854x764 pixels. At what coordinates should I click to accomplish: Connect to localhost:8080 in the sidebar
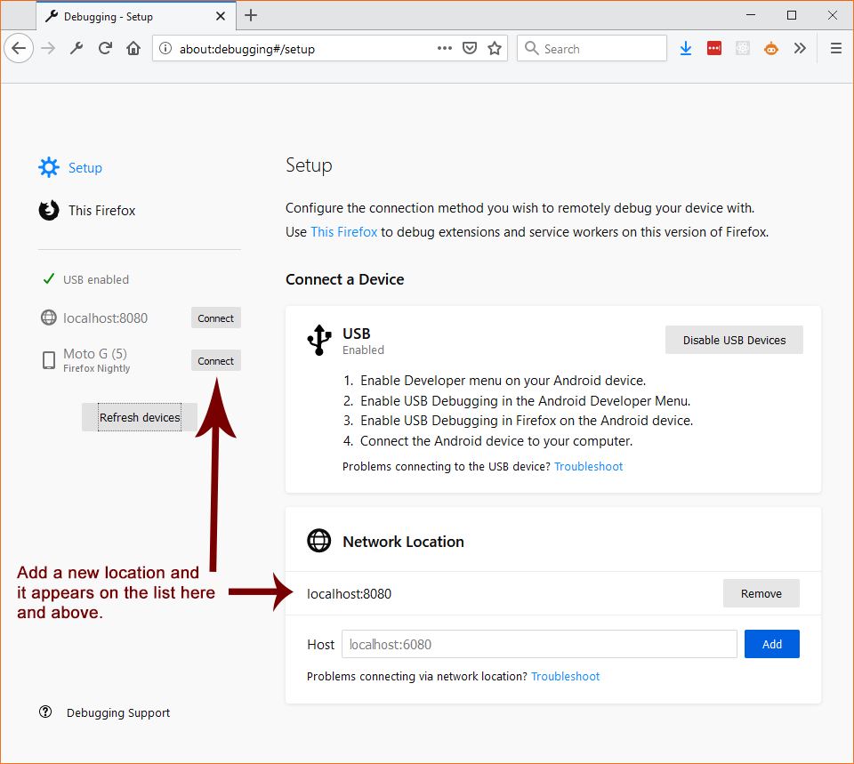[x=215, y=318]
